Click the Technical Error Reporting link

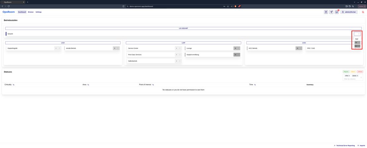[344, 145]
